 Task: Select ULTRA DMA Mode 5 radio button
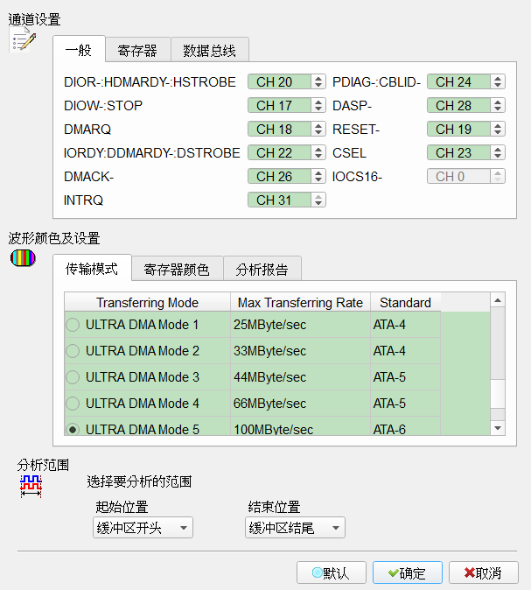(x=73, y=429)
